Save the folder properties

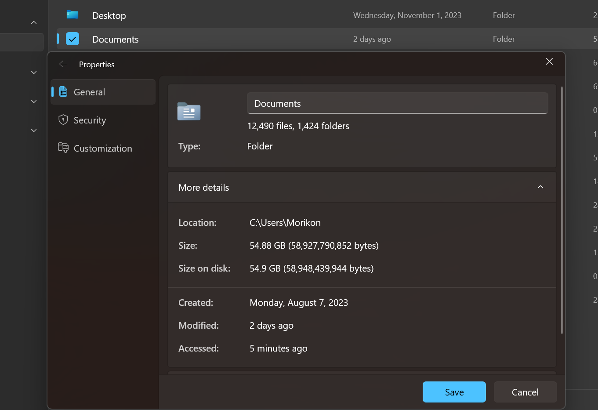coord(454,392)
